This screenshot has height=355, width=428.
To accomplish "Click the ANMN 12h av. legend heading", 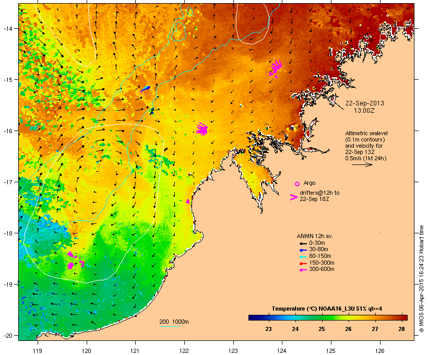I will 315,236.
